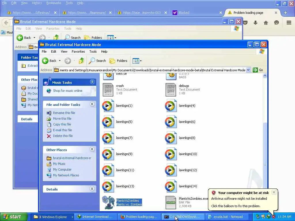Open Views dropdown arrow in front window
This screenshot has height=221, width=295.
[141, 61]
